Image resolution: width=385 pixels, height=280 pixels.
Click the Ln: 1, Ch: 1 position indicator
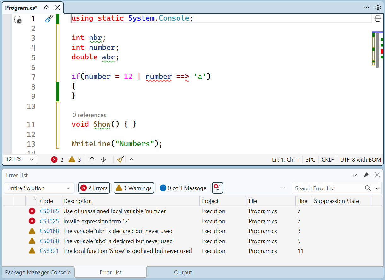coord(285,160)
